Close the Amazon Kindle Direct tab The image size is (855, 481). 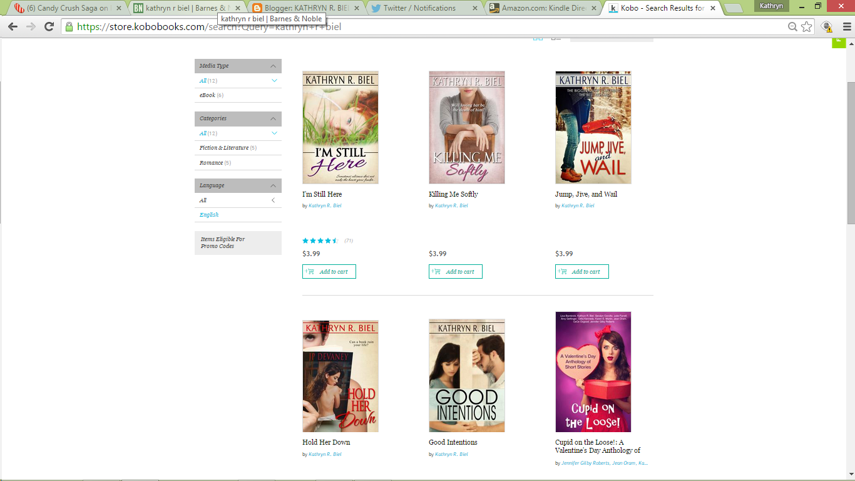594,8
